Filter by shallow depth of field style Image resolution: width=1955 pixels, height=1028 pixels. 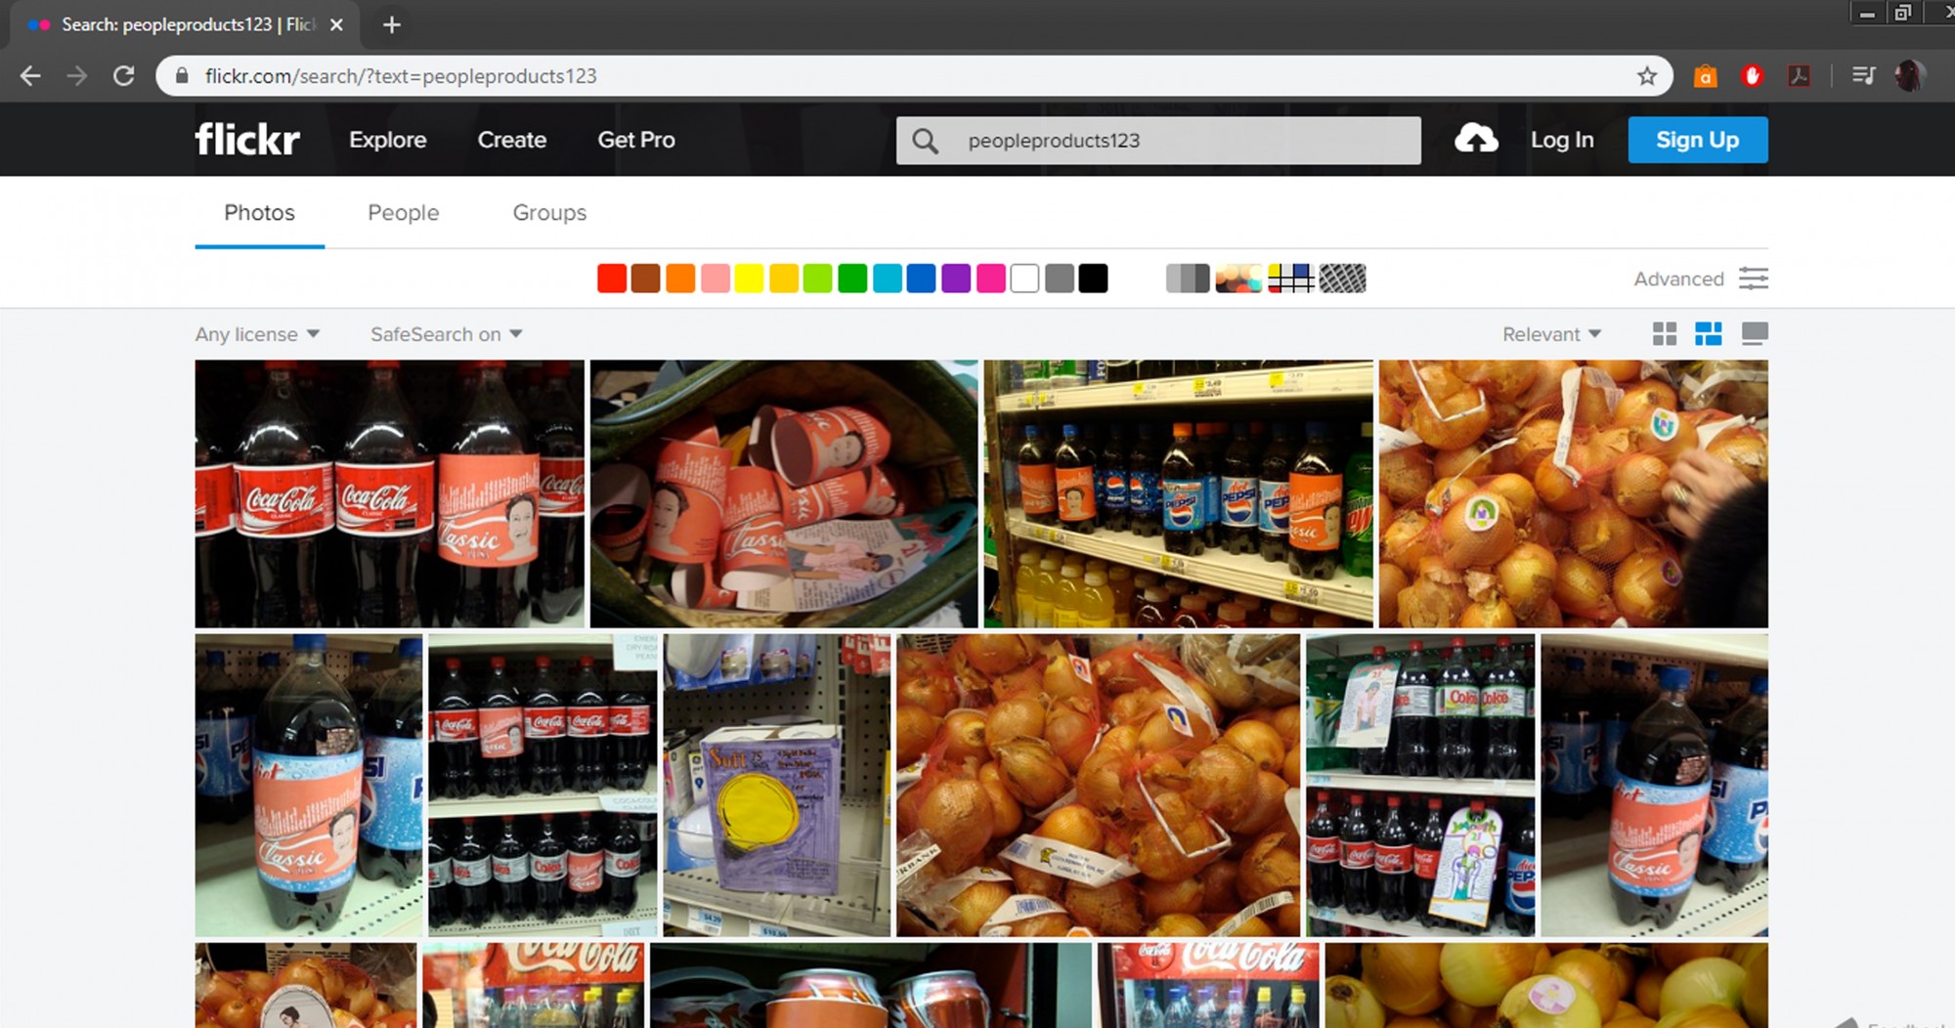pos(1238,278)
